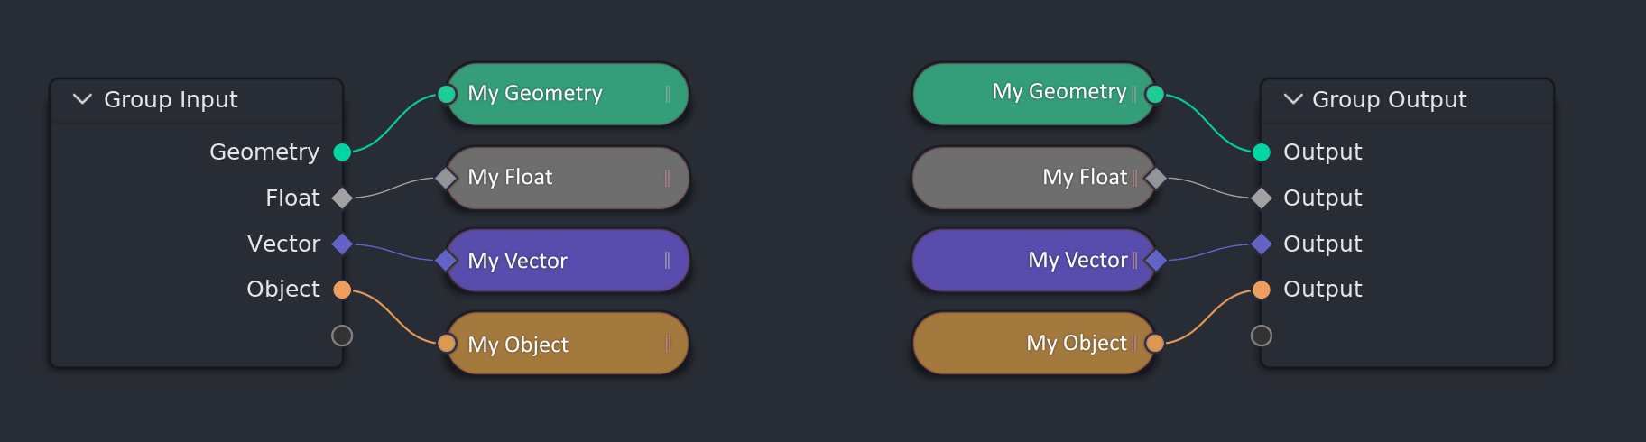Click the purple Vector diamond socket

point(342,244)
